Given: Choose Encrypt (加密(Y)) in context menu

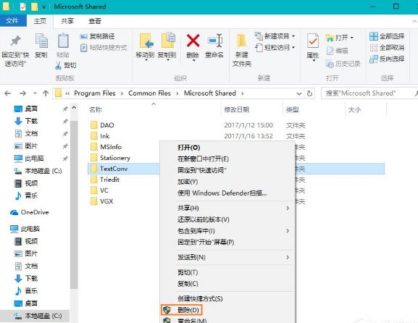Looking at the screenshot, I should (x=227, y=182).
